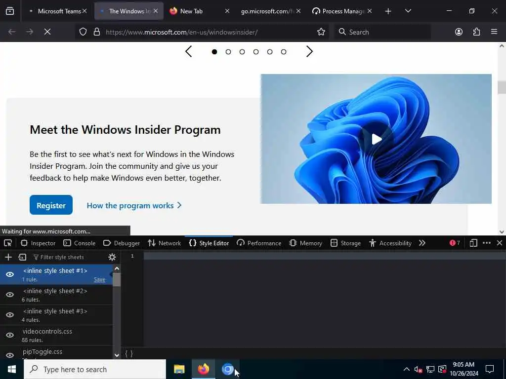This screenshot has width=506, height=379.
Task: Play the Windows Insider video
Action: 377,139
